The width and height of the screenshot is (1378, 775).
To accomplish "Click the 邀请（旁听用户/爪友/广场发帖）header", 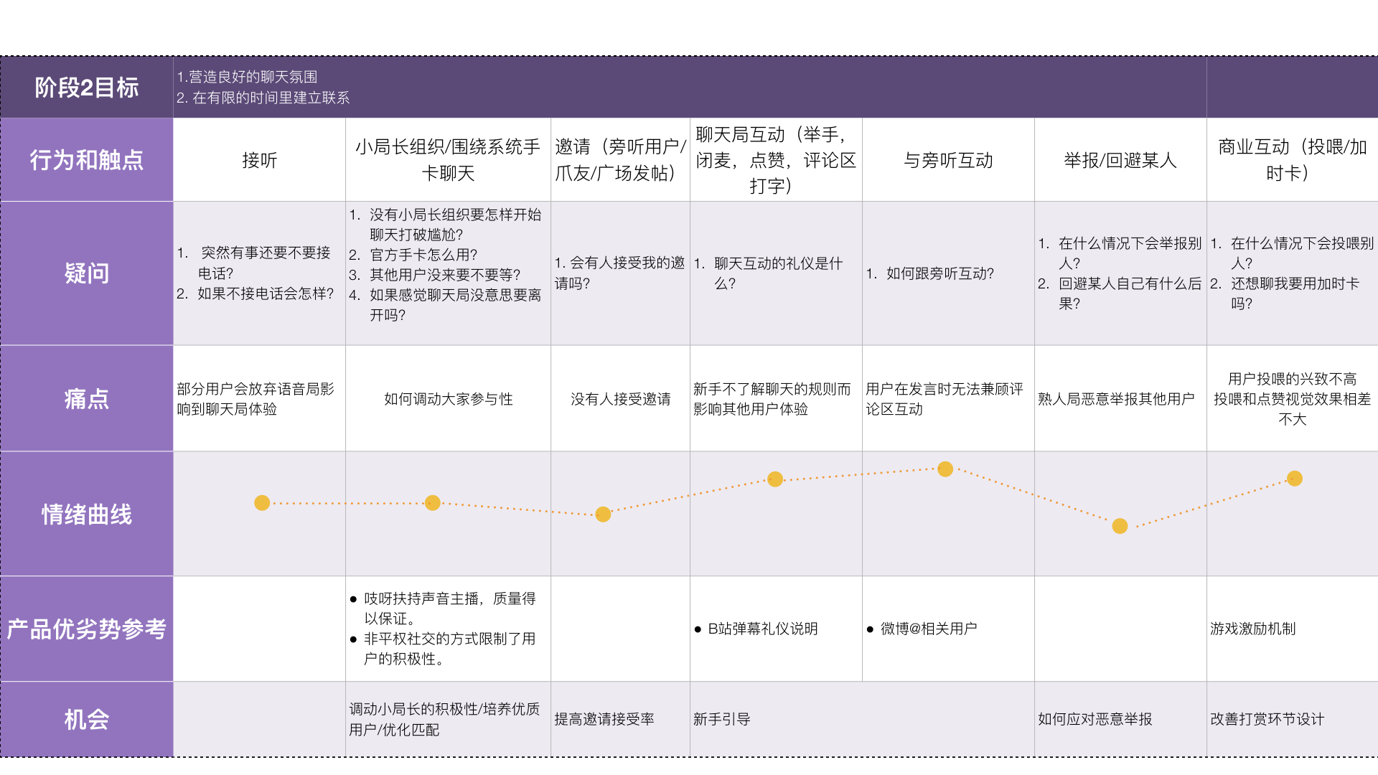I will (x=619, y=159).
